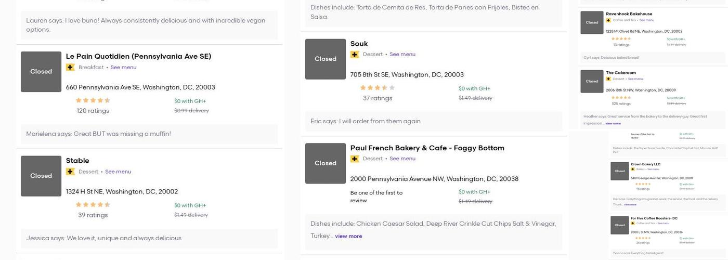Viewport: 728px width, 260px height.
Task: Expand Inez's review for Crown Bakery
Action: (x=630, y=204)
